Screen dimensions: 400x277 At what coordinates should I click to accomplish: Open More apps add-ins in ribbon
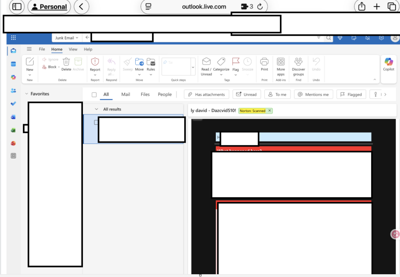281,67
